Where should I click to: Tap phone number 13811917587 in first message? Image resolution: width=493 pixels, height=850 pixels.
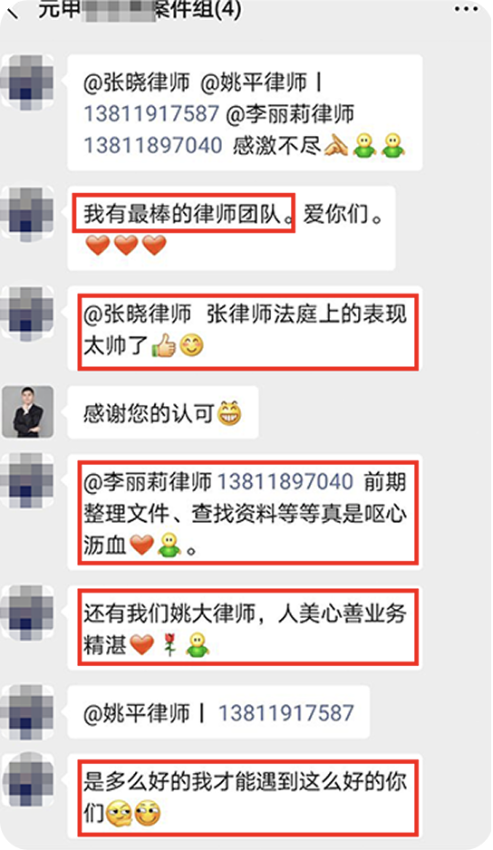pos(151,114)
